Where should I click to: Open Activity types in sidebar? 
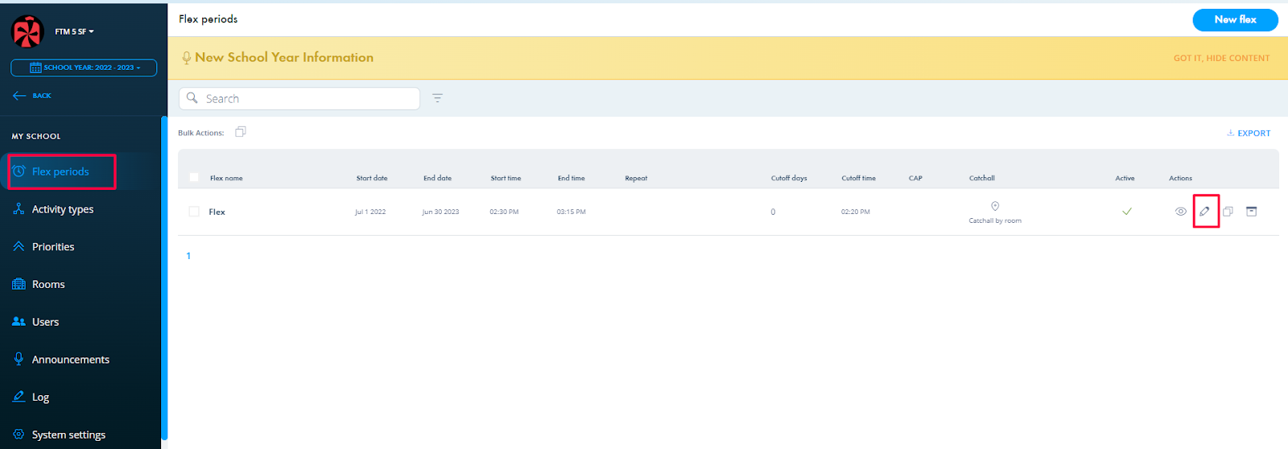(x=63, y=209)
